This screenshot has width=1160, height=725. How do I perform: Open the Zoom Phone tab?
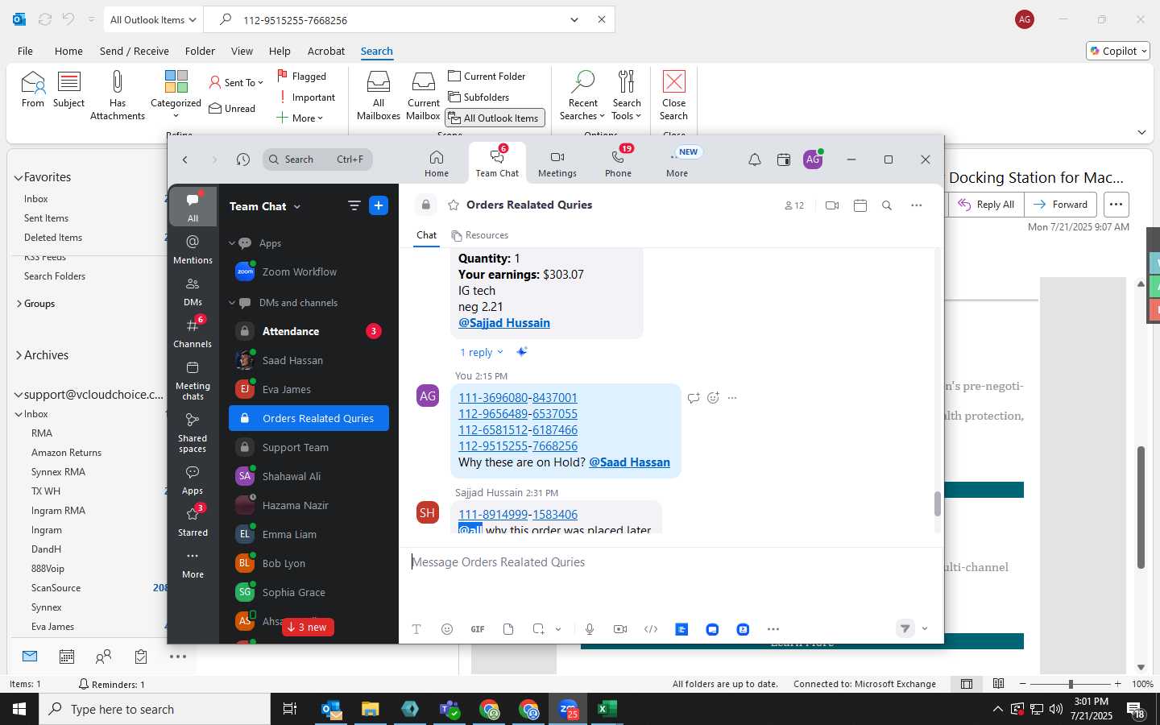[x=618, y=164]
